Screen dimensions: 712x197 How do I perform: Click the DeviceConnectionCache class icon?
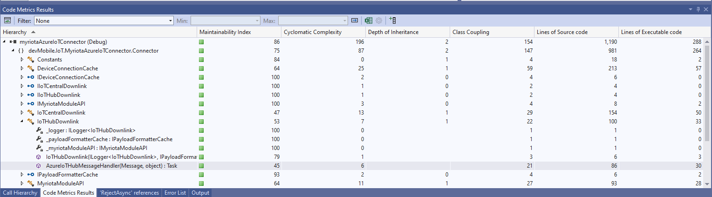coord(31,68)
